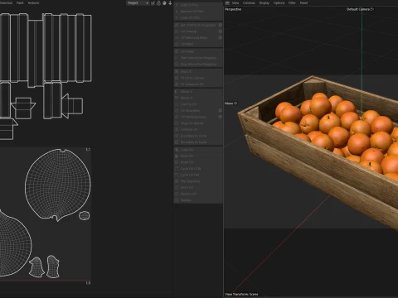Run UV Weld and Relax

[196, 37]
